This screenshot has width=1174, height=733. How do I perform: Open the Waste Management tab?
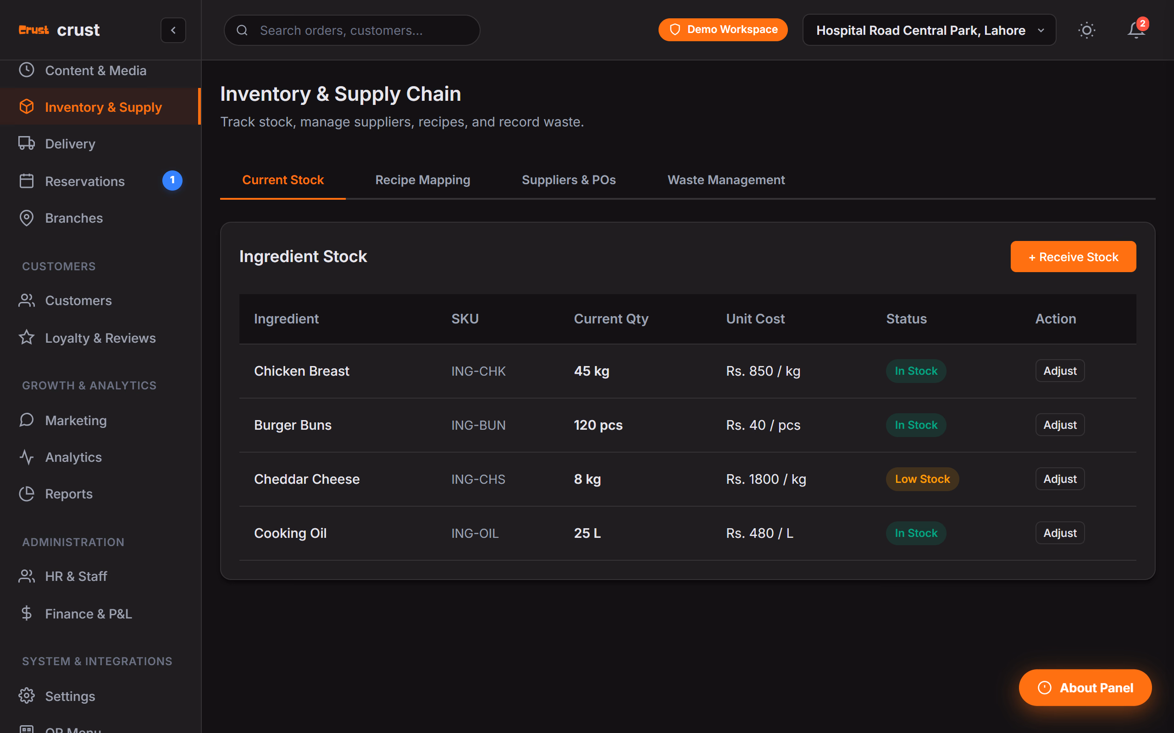click(726, 180)
